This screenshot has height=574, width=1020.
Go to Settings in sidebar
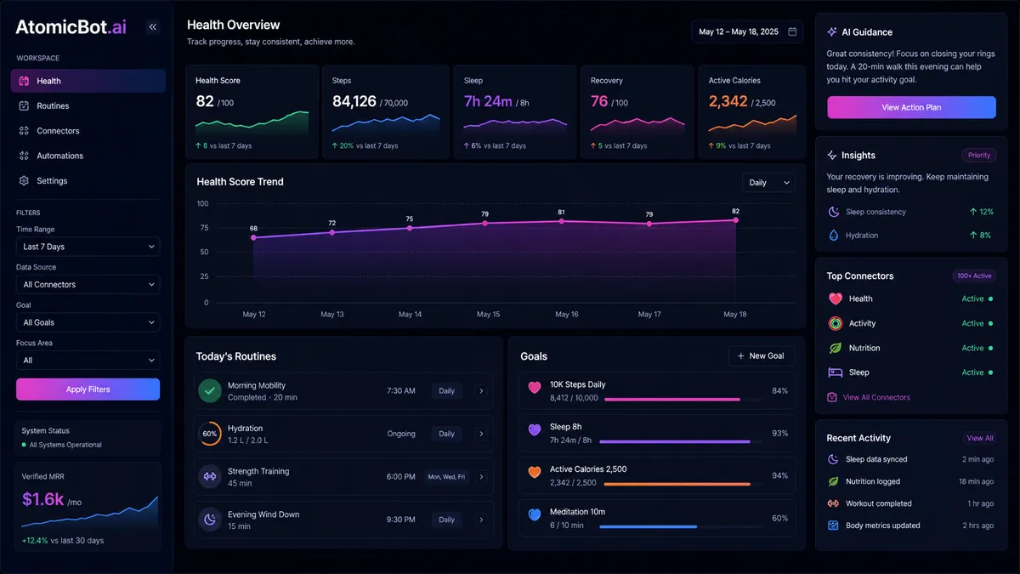tap(88, 181)
